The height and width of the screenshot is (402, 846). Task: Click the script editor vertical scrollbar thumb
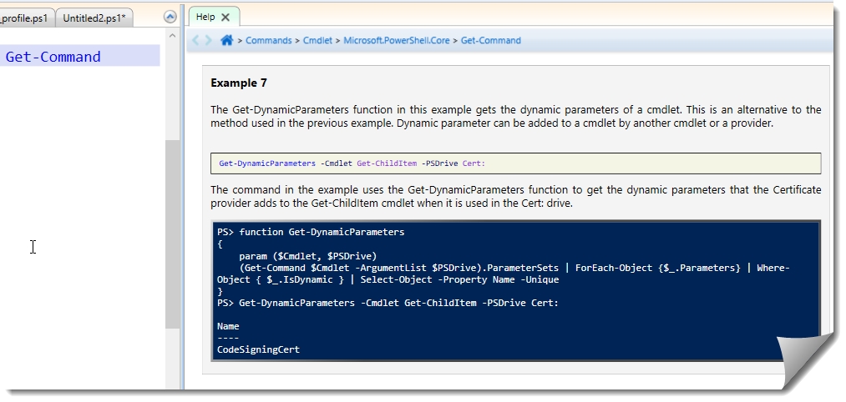(x=172, y=234)
